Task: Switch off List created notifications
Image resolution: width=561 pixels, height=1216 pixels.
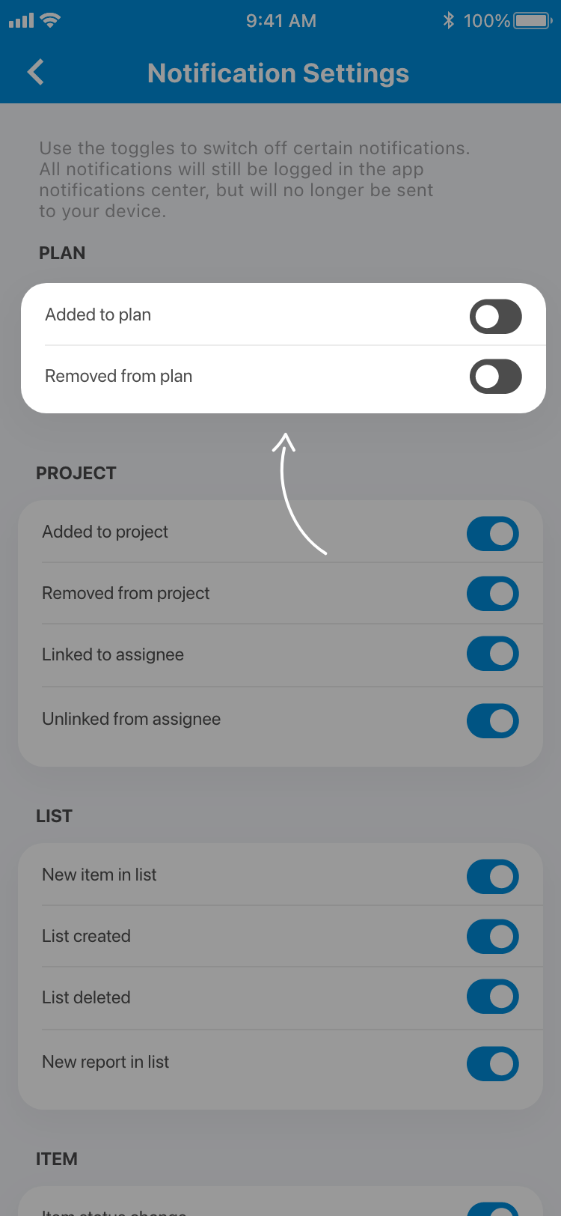Action: coord(492,937)
